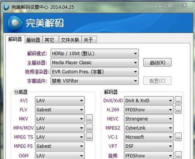
Task: Open MPEG TS splitter settings ellipsis button
Action: click(x=89, y=137)
